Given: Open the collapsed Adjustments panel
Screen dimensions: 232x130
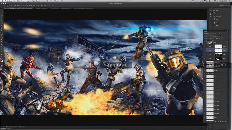Looking at the screenshot, I should click(x=217, y=17).
